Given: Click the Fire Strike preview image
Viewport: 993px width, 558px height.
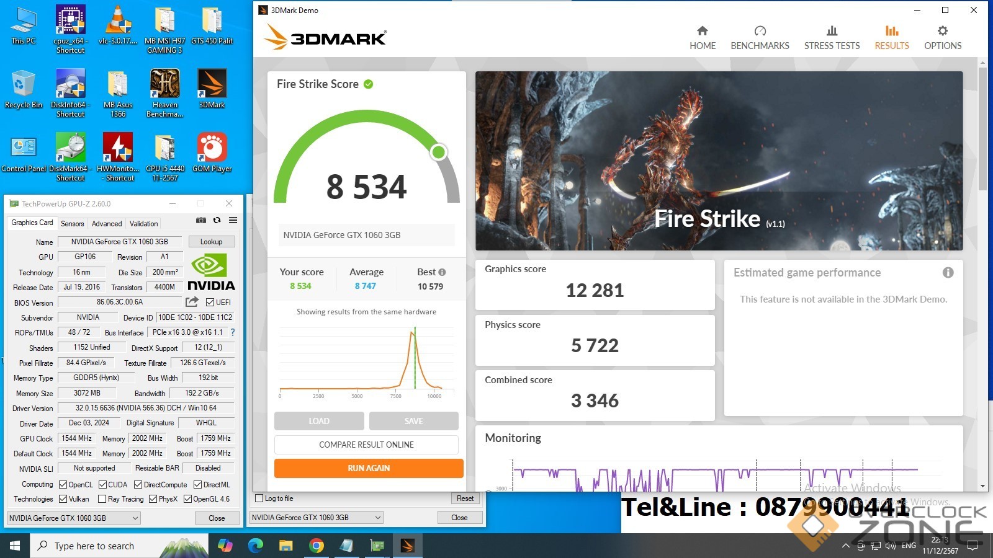Looking at the screenshot, I should pos(719,161).
